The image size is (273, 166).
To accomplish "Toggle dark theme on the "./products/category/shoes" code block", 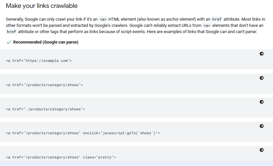I will point(261,102).
